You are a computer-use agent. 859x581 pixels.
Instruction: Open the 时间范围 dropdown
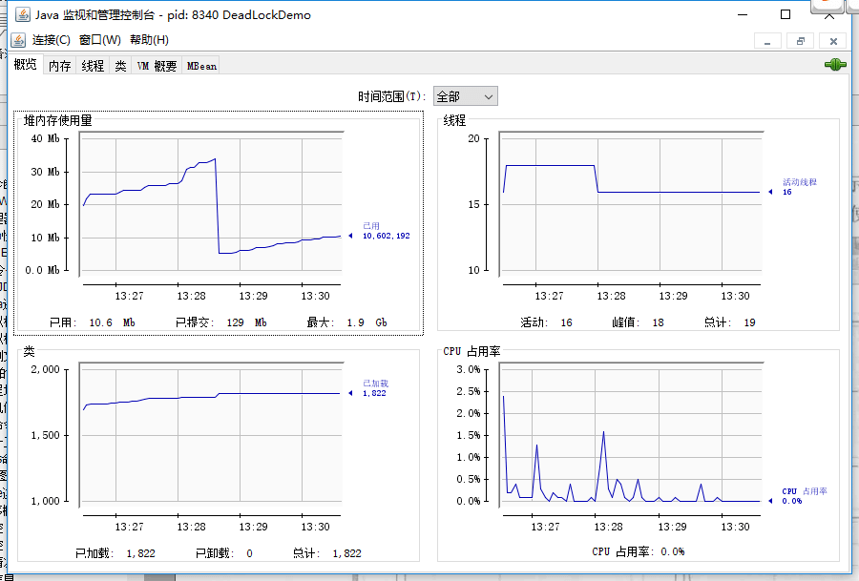466,96
